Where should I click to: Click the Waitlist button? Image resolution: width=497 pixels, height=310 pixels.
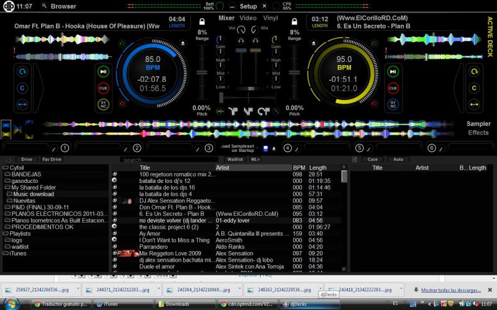point(235,159)
